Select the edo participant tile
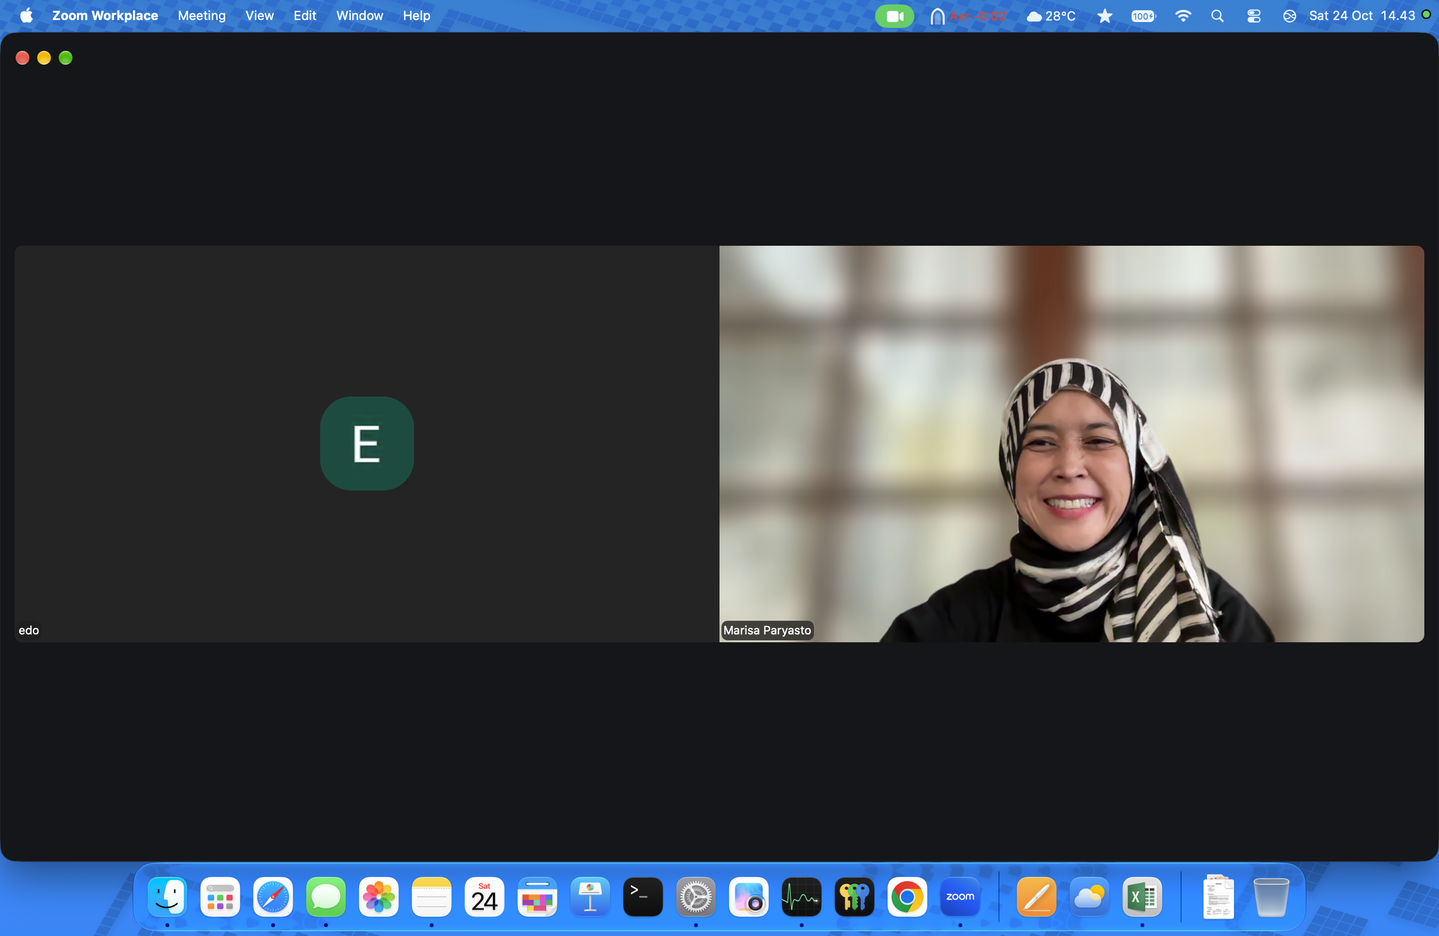Screen dimensions: 1439x936 [x=367, y=443]
